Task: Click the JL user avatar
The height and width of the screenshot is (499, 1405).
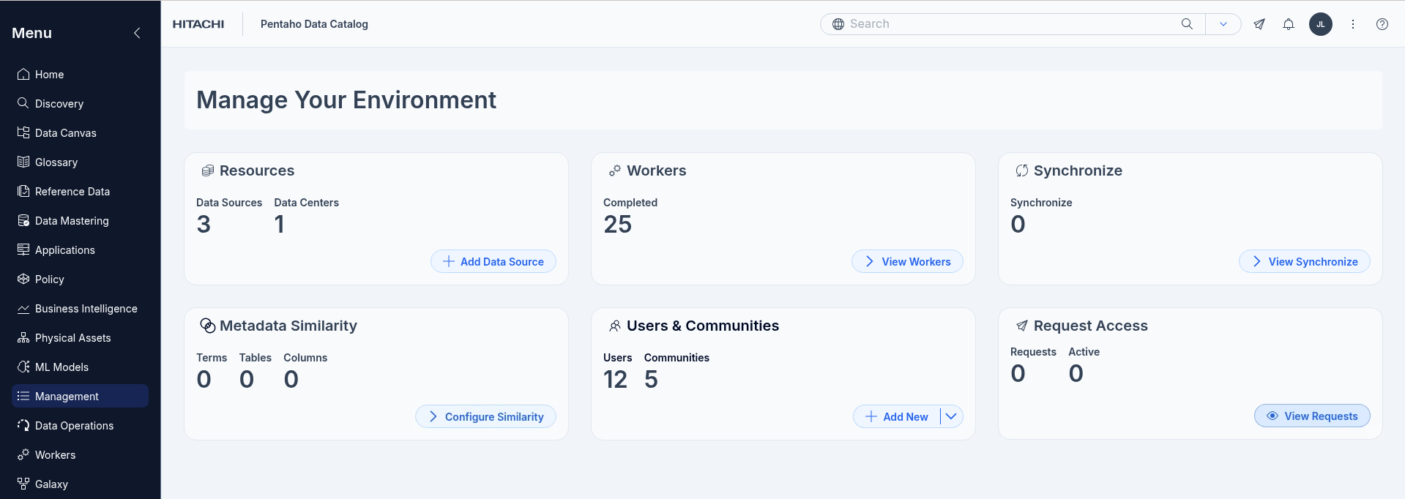Action: coord(1320,24)
